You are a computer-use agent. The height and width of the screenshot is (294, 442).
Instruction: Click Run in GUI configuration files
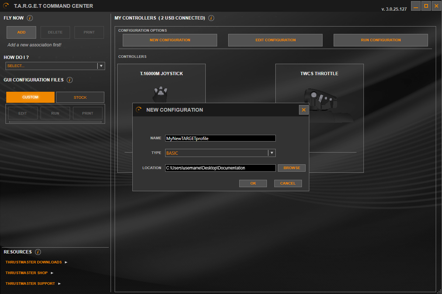(x=55, y=113)
